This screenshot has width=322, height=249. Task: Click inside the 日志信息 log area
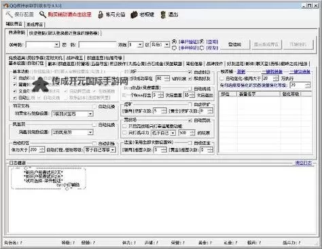(x=162, y=200)
